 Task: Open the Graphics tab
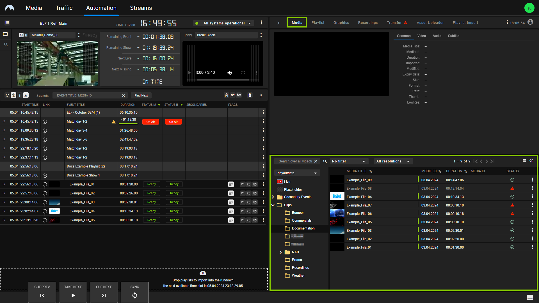[341, 22]
